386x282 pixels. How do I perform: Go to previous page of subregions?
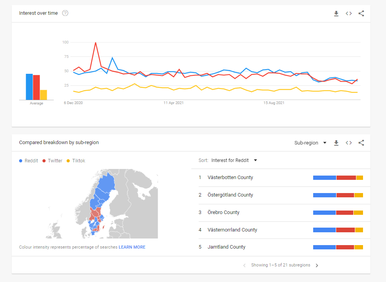click(244, 266)
